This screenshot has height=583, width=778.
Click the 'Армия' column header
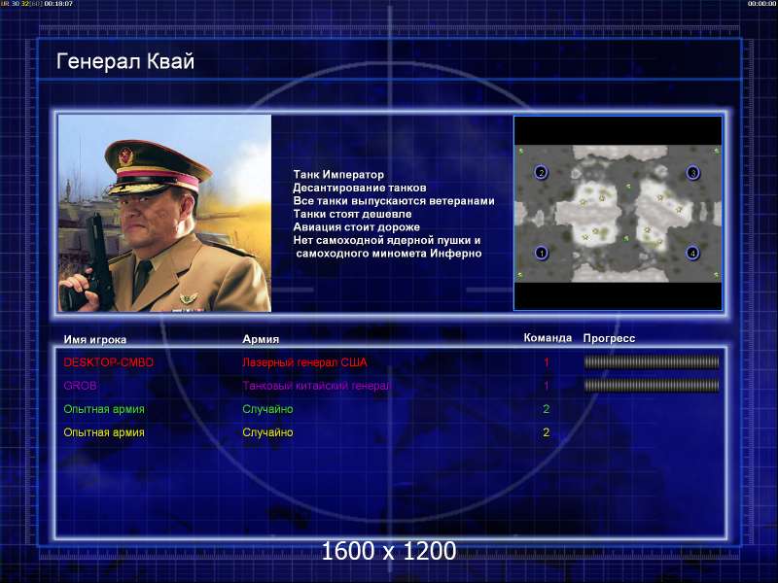(x=261, y=339)
